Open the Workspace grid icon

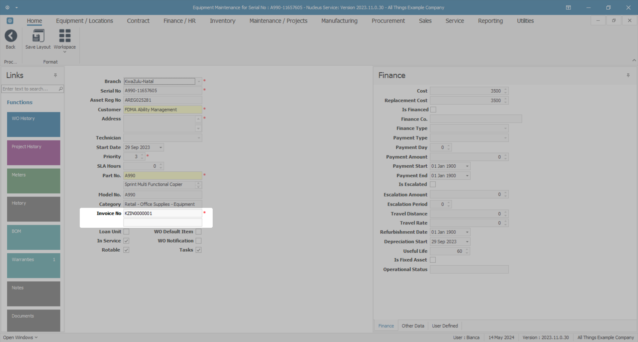65,36
